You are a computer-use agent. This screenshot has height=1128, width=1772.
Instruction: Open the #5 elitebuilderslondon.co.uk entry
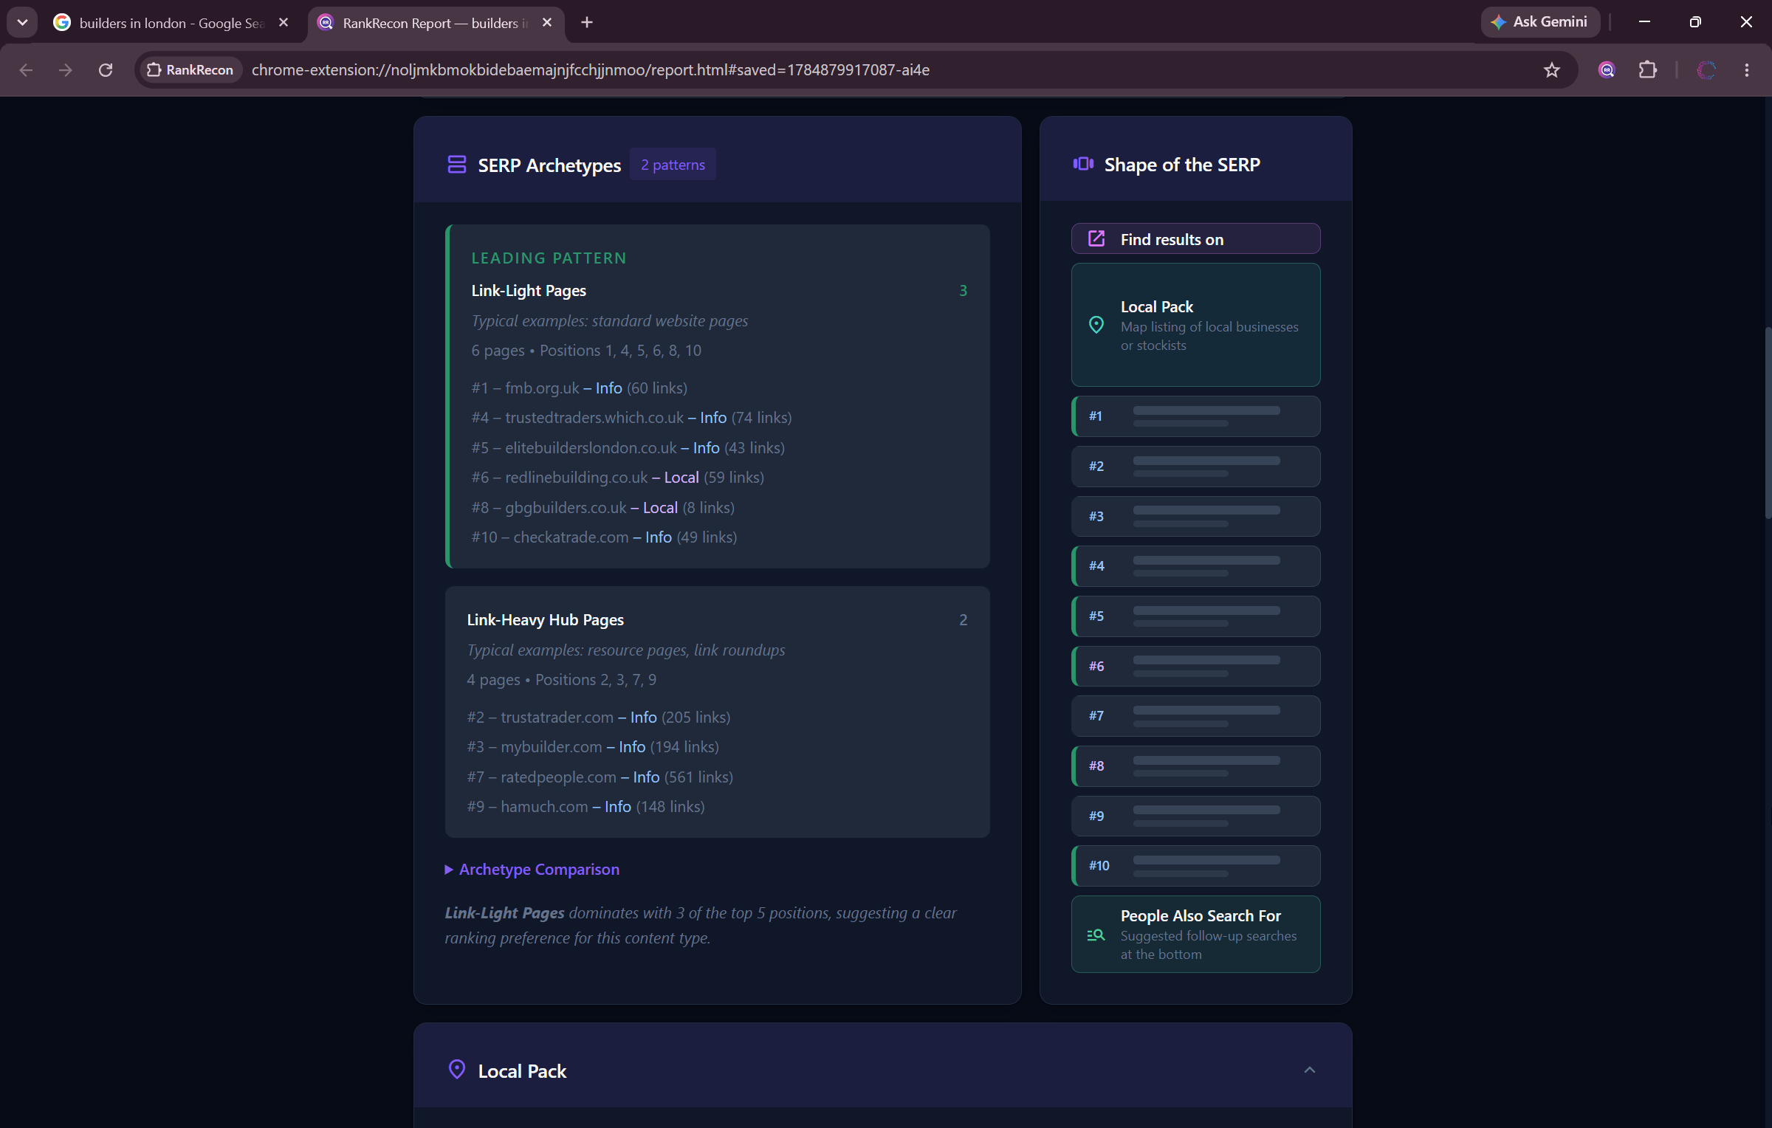[x=628, y=448]
